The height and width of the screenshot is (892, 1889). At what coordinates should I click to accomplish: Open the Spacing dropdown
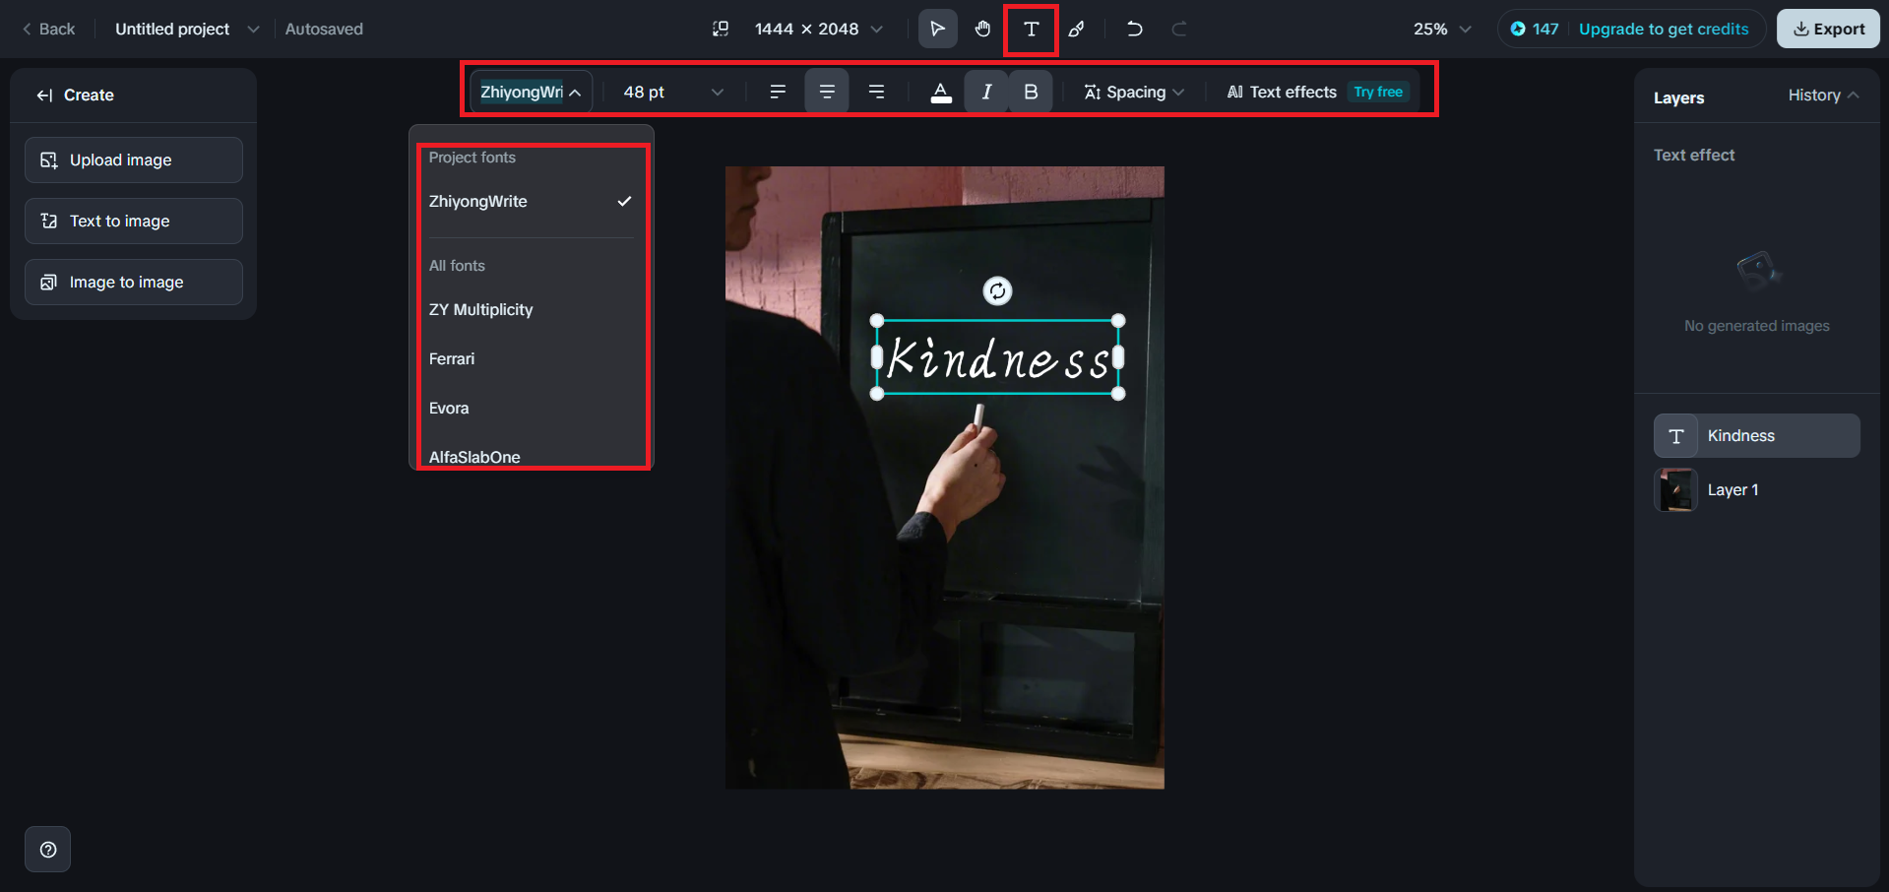pyautogui.click(x=1133, y=92)
